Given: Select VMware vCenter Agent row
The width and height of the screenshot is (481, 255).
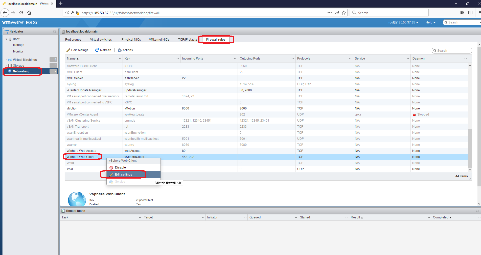Looking at the screenshot, I should click(x=266, y=115).
